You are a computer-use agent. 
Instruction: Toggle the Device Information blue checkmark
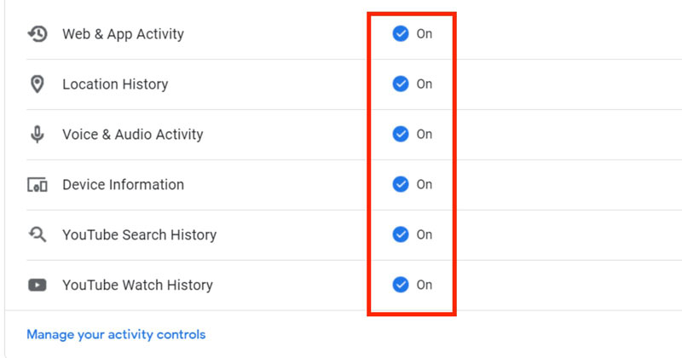(x=401, y=185)
